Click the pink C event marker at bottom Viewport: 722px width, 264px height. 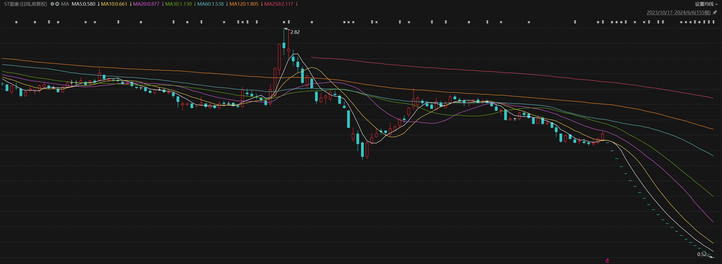(607, 261)
